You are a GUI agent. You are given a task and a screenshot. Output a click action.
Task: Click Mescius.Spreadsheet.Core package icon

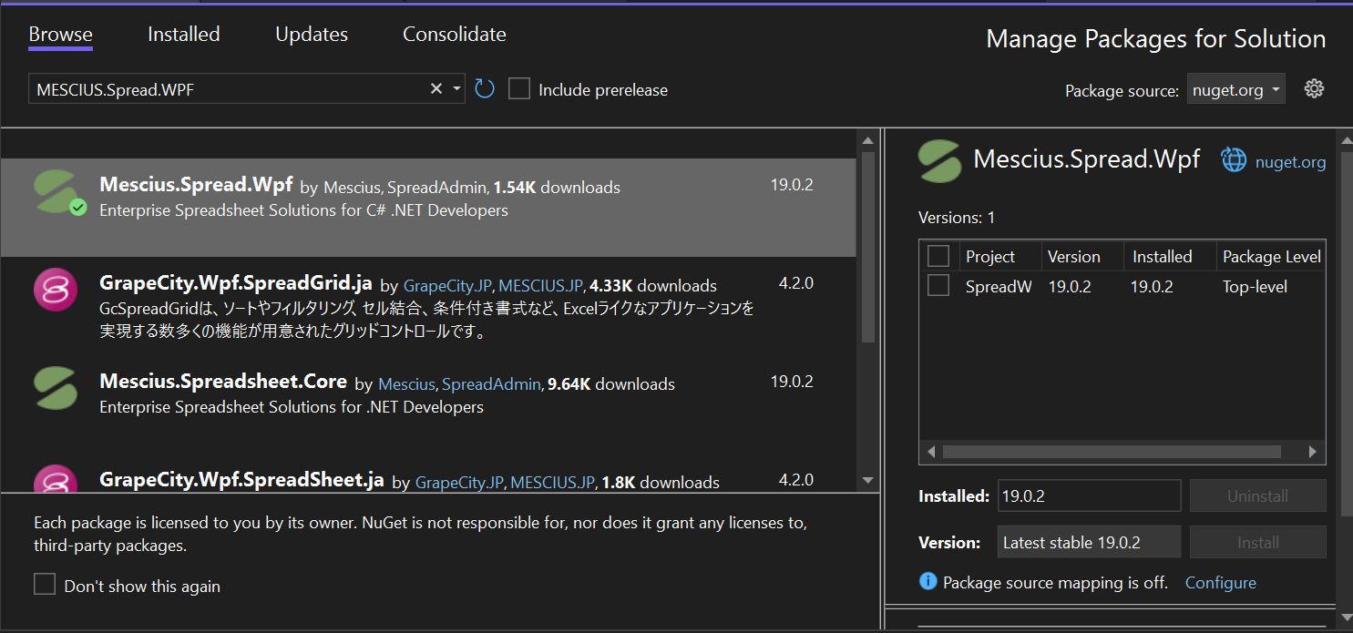[x=56, y=388]
